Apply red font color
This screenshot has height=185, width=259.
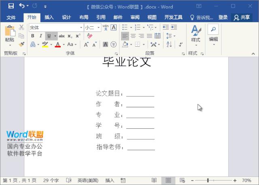pyautogui.click(x=57, y=45)
